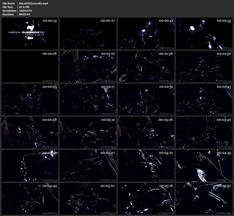Select the thumbnail stamped 00:01:50
The width and height of the screenshot is (234, 216).
[204, 67]
